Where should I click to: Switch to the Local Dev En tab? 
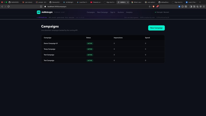point(82,2)
